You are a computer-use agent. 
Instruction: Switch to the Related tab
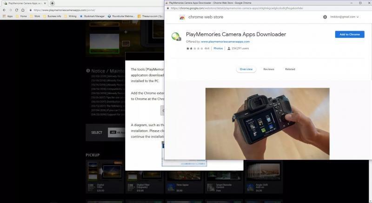(x=290, y=69)
